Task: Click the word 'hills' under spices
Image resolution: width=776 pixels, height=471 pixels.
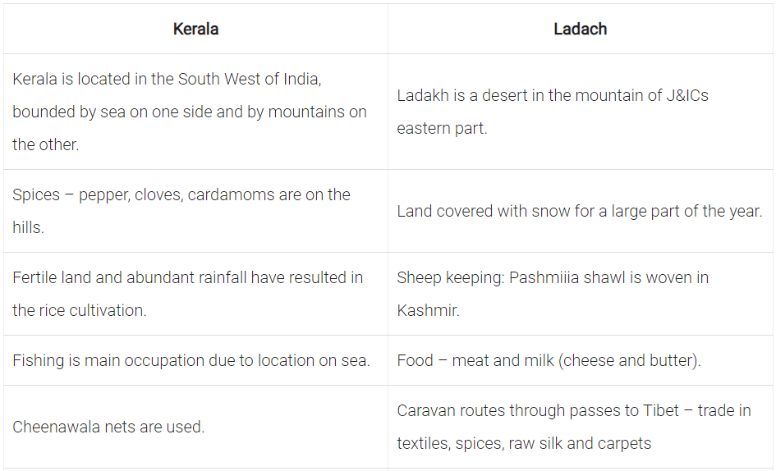Action: coord(28,228)
